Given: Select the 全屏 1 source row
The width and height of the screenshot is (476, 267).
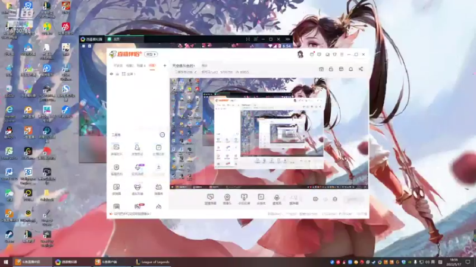Looking at the screenshot, I should (x=137, y=74).
